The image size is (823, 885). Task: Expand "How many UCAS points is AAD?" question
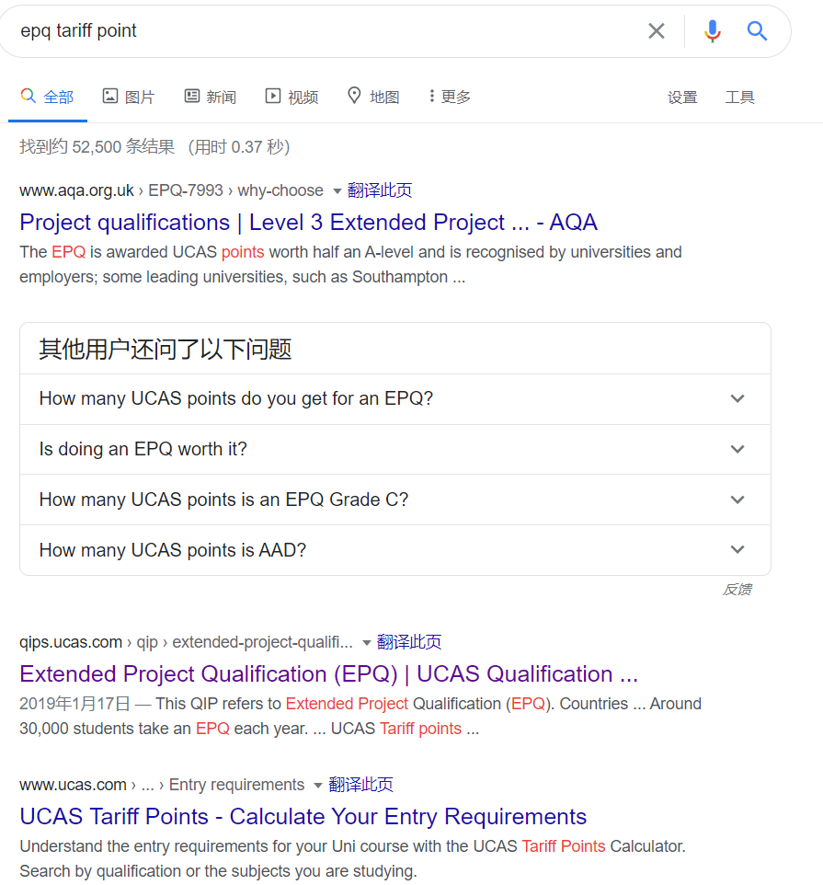pyautogui.click(x=394, y=550)
